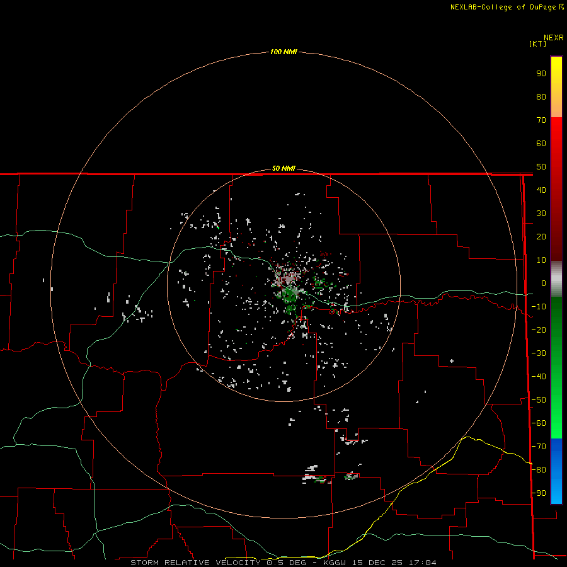Click the -30 knot scale value
This screenshot has width=567, height=567.
coord(539,353)
